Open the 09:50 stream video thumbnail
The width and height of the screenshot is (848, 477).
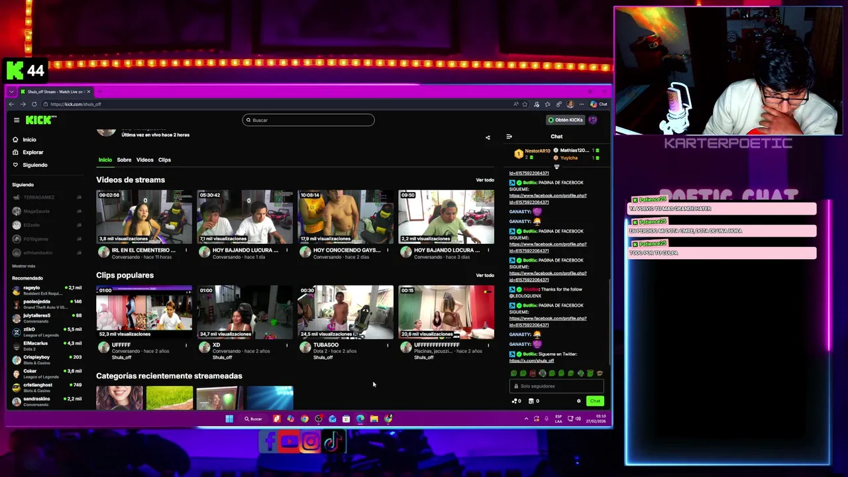446,217
